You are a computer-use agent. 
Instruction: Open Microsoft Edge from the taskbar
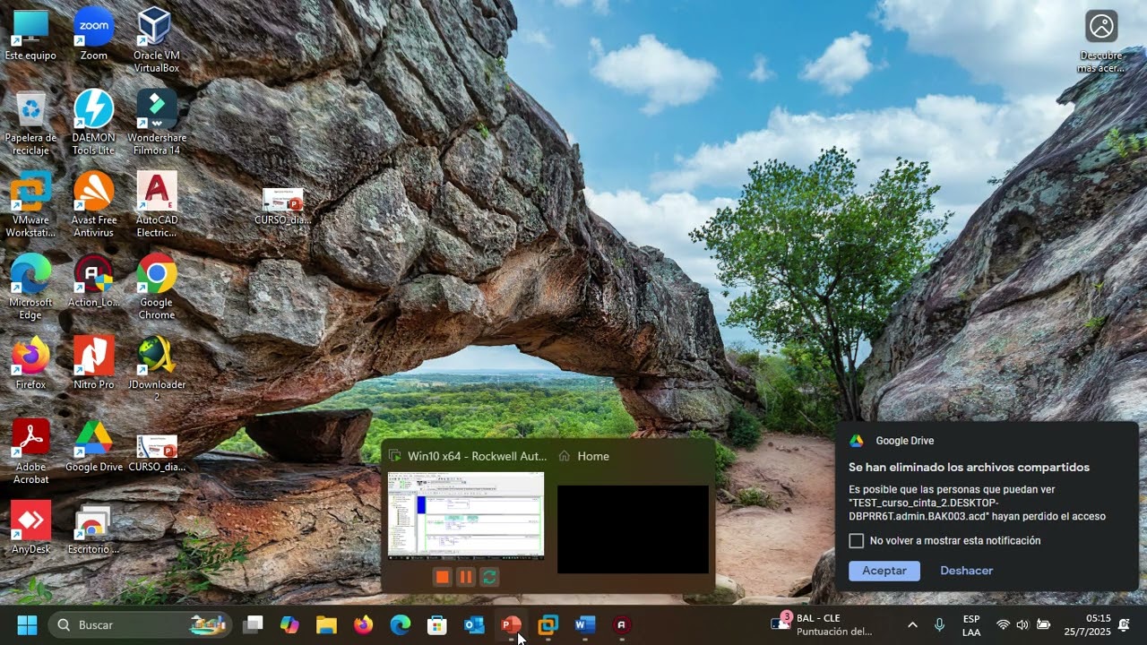[400, 624]
